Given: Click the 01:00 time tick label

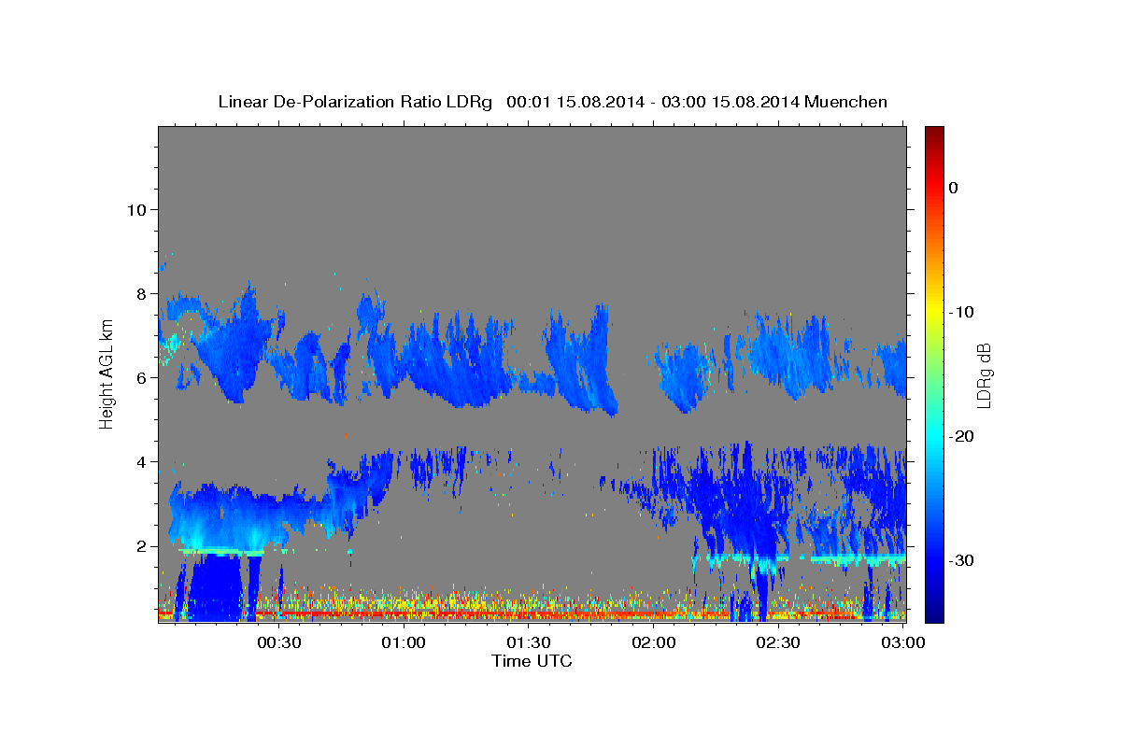Looking at the screenshot, I should 404,642.
